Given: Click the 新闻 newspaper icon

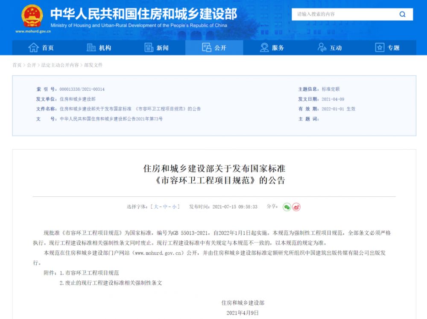Looking at the screenshot, I should pyautogui.click(x=149, y=47).
